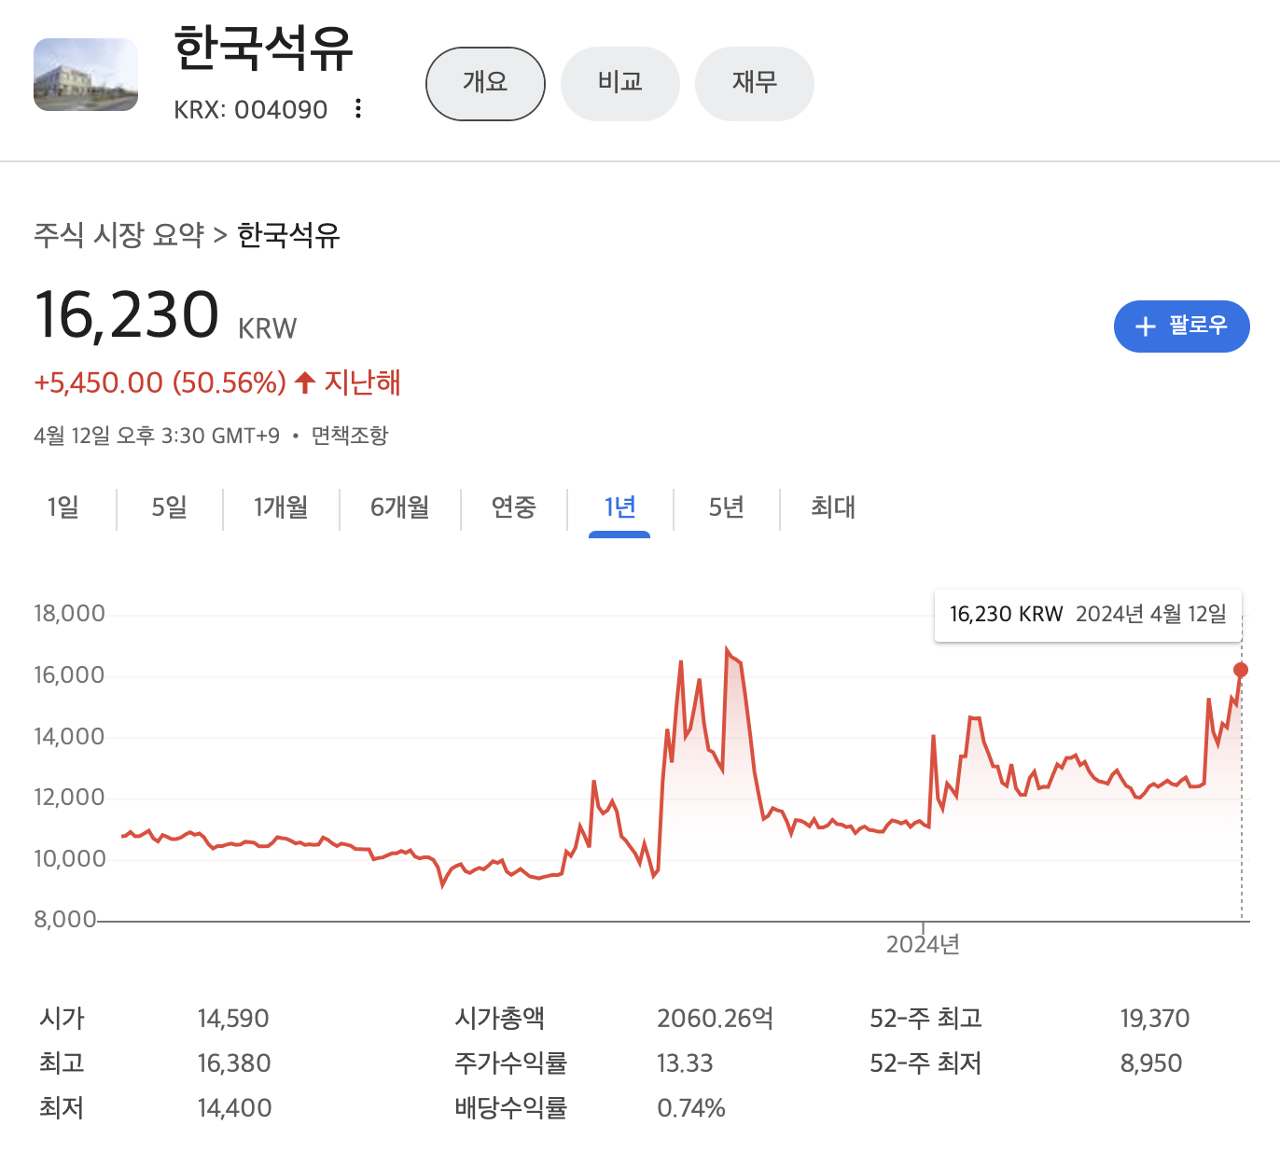Select the 1개월 time range tab
1280x1153 pixels.
[x=281, y=507]
